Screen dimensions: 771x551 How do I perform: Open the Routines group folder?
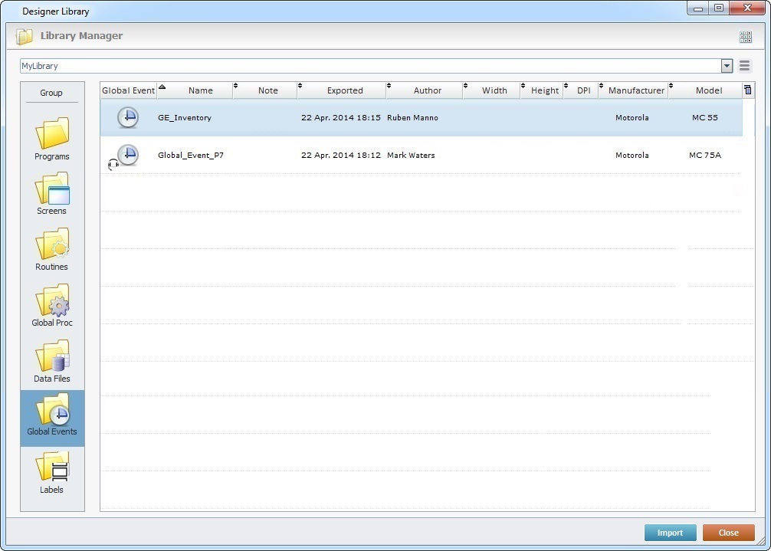[51, 249]
